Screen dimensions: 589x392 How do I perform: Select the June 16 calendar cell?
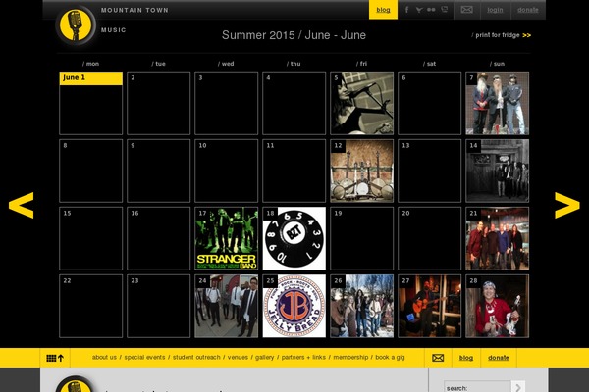click(158, 238)
